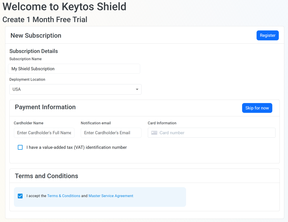
Task: Select the 'Create 1 Month Free Trial' text
Action: [x=45, y=19]
